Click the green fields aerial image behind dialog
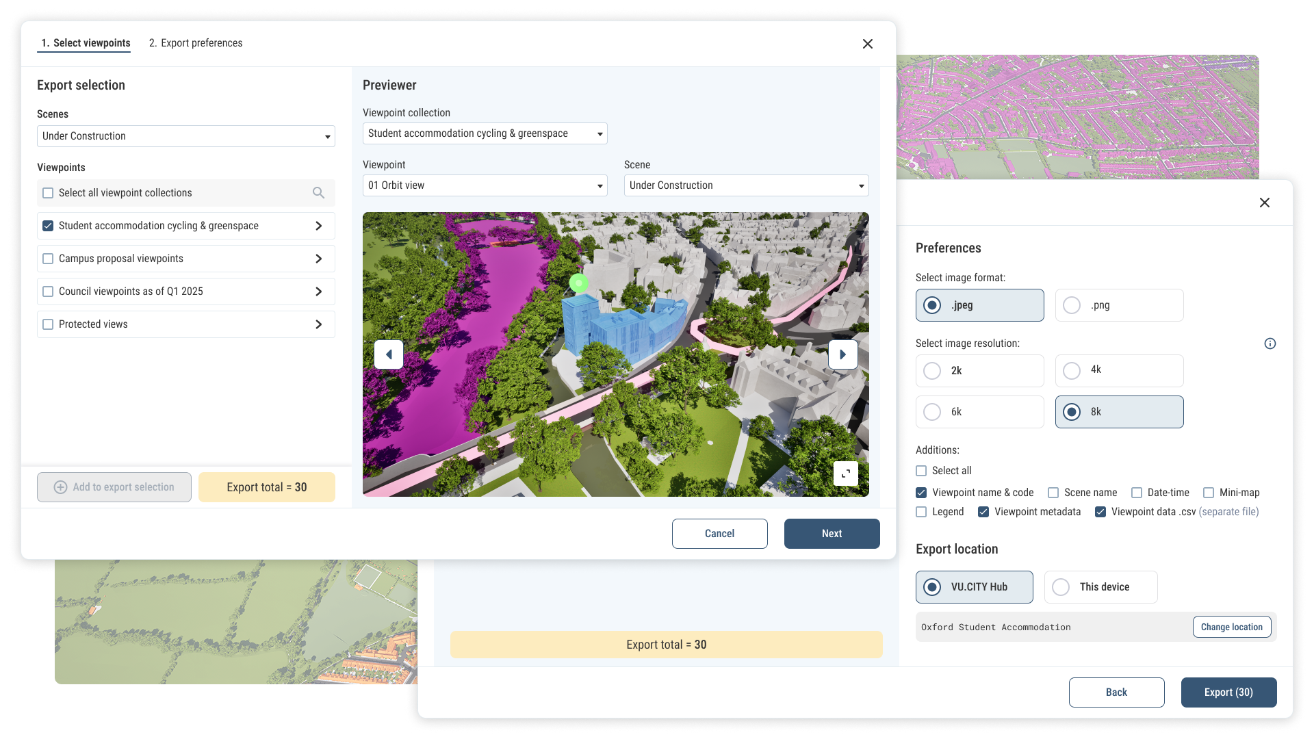This screenshot has width=1314, height=739. [x=236, y=622]
